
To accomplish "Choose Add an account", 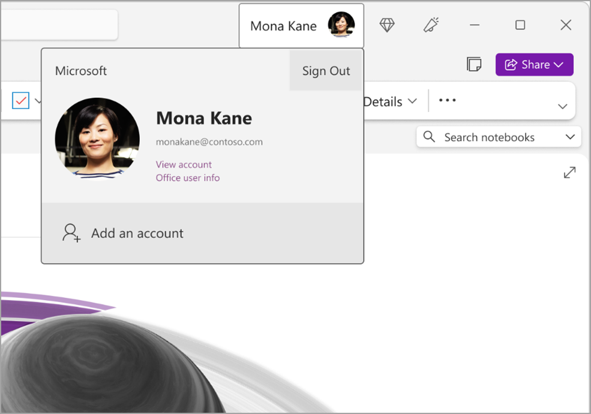I will pyautogui.click(x=137, y=233).
